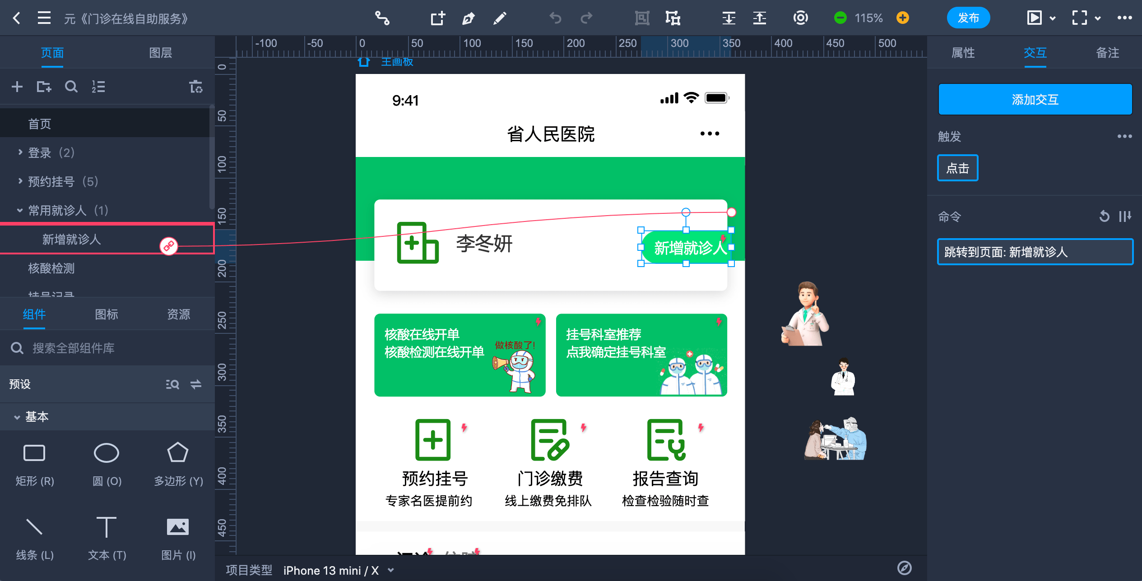
Task: Click the reset command icon
Action: pos(1104,217)
